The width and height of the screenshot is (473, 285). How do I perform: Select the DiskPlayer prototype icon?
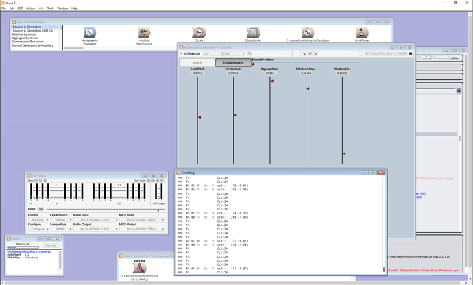[x=363, y=32]
